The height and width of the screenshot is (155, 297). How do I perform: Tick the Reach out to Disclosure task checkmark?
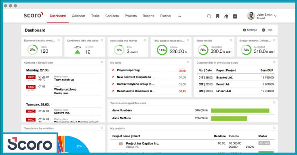pos(113,91)
